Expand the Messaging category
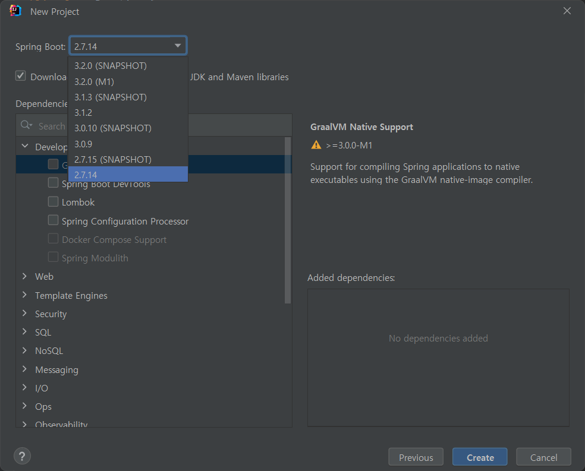 (24, 369)
